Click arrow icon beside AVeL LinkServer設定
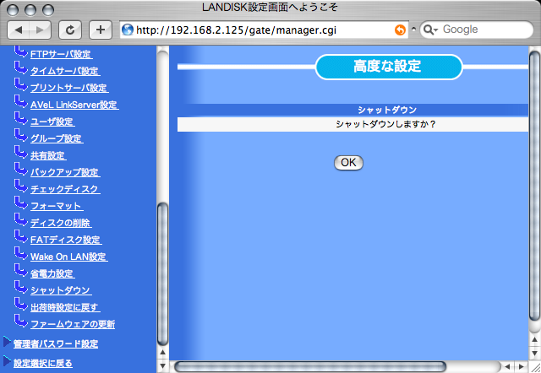Viewport: 541px width, 373px height. coord(20,101)
